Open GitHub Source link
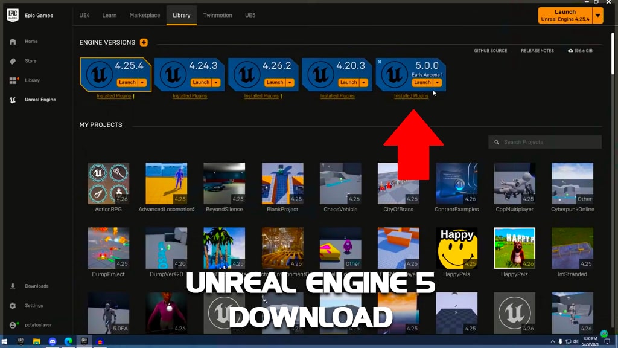 pyautogui.click(x=490, y=51)
